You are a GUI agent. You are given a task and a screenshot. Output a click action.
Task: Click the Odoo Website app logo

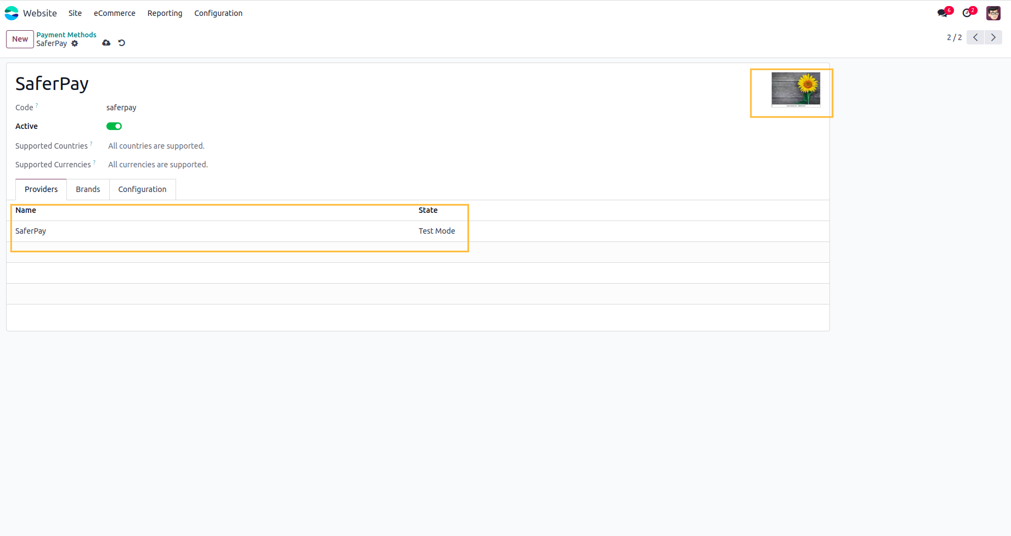click(12, 13)
